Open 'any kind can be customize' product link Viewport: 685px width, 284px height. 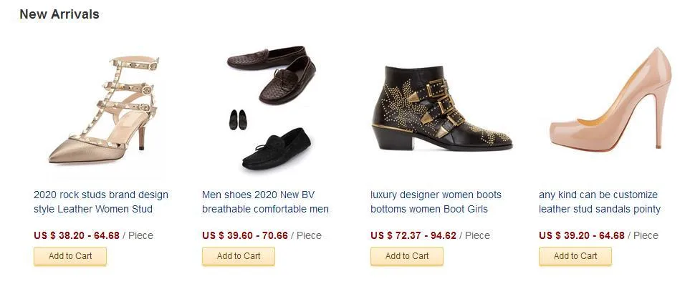598,195
